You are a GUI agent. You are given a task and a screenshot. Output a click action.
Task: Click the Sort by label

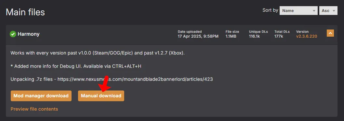(270, 10)
